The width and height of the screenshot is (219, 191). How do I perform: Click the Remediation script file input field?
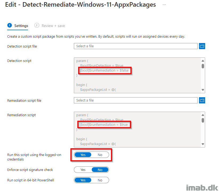pos(136,100)
